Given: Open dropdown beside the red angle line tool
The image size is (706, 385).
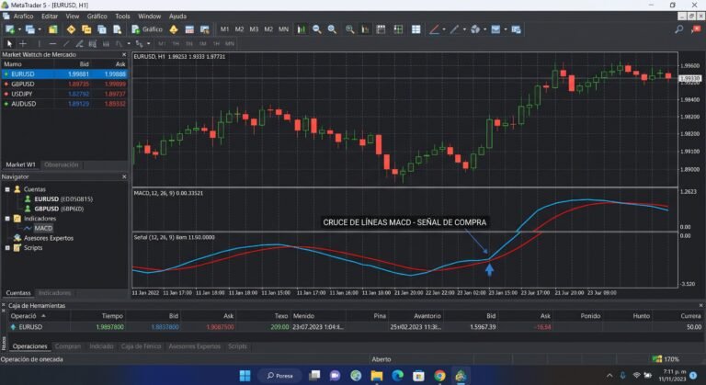Looking at the screenshot, I should point(444,29).
